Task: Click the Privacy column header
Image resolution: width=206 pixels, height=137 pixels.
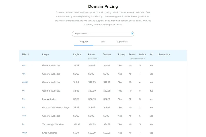Action: click(x=122, y=54)
